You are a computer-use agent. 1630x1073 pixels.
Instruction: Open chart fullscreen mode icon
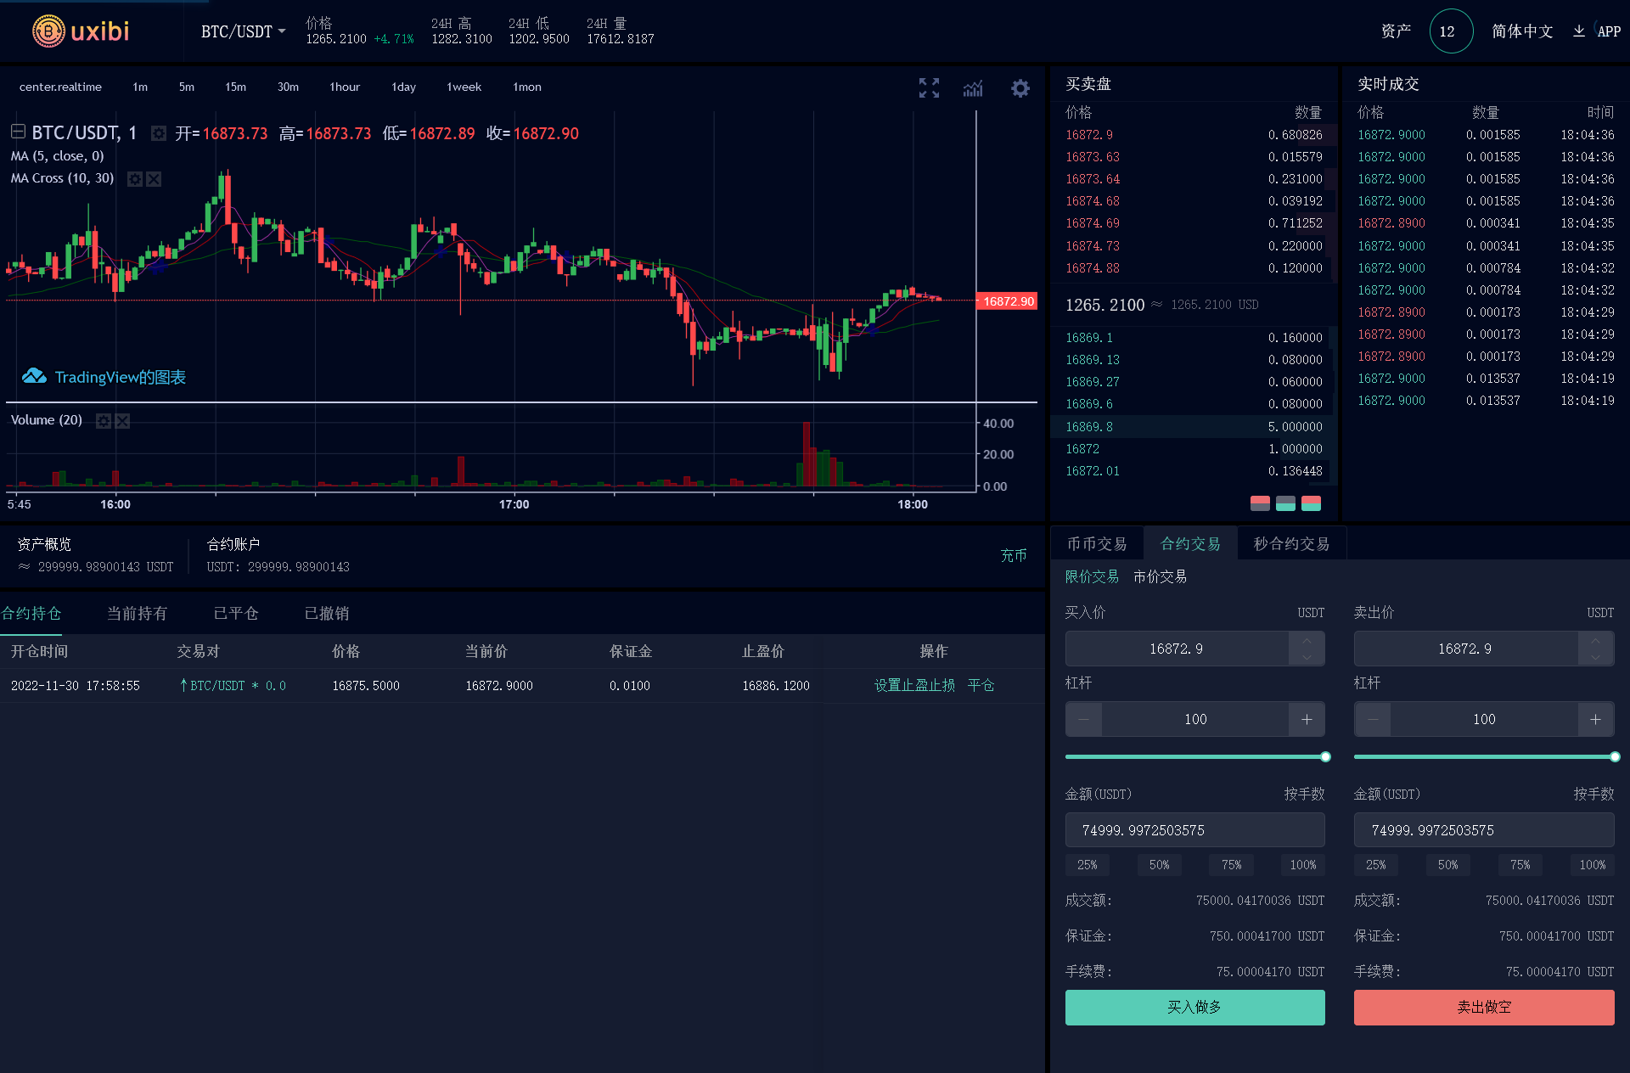(929, 87)
